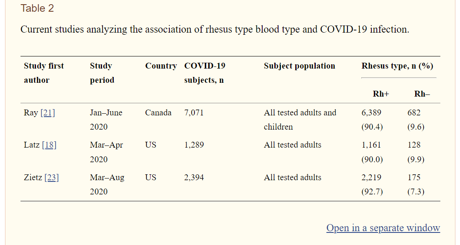Select the 'Mar–Aug 2020' study period cell
Image resolution: width=460 pixels, height=245 pixels.
(x=107, y=184)
